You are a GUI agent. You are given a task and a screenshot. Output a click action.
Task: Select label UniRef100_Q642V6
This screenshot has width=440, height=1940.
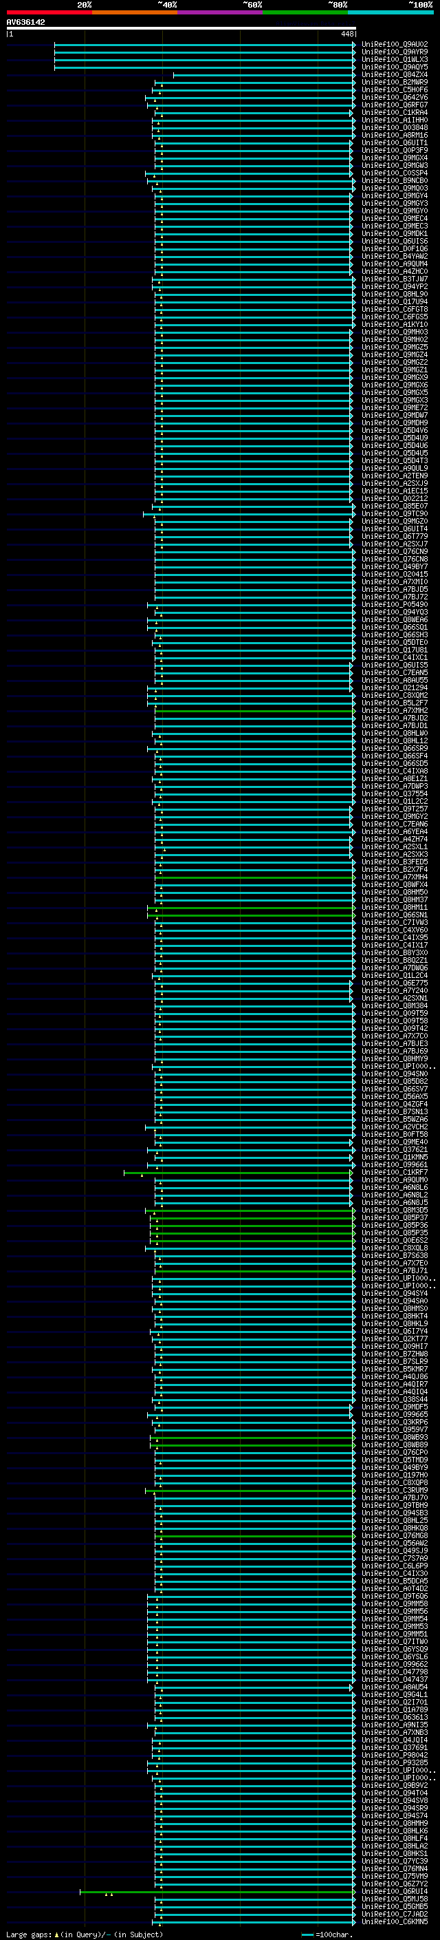point(395,97)
